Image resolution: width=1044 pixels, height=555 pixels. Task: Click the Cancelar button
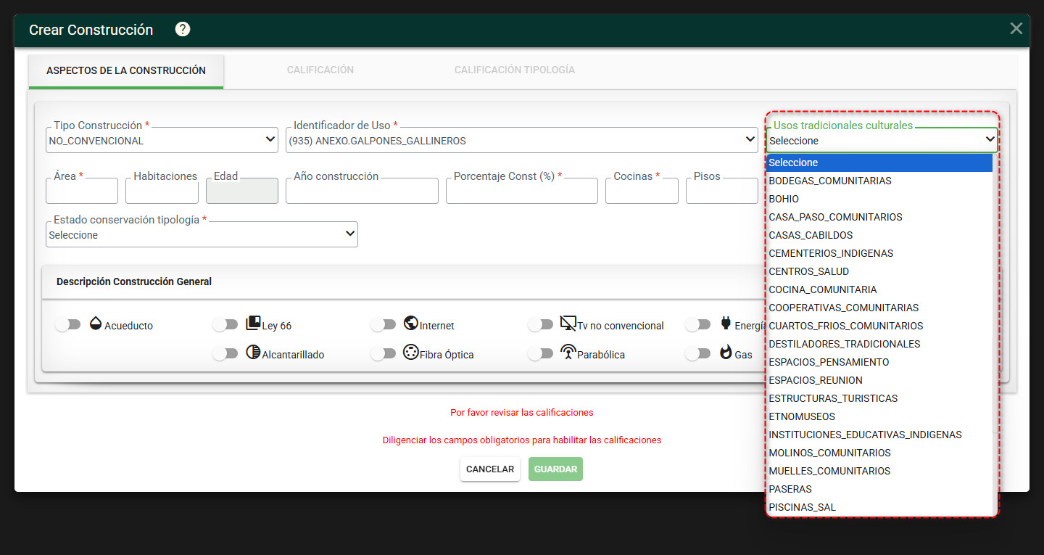click(x=490, y=469)
